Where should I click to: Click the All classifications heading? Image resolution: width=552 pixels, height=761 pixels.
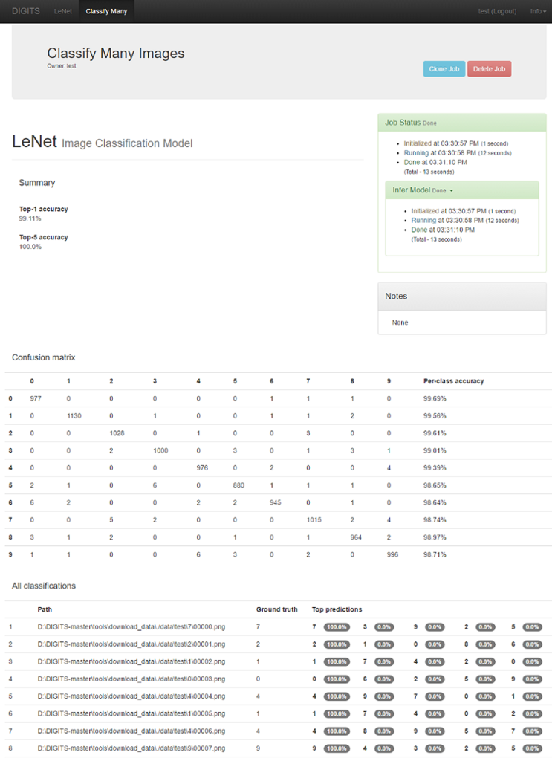[x=44, y=586]
